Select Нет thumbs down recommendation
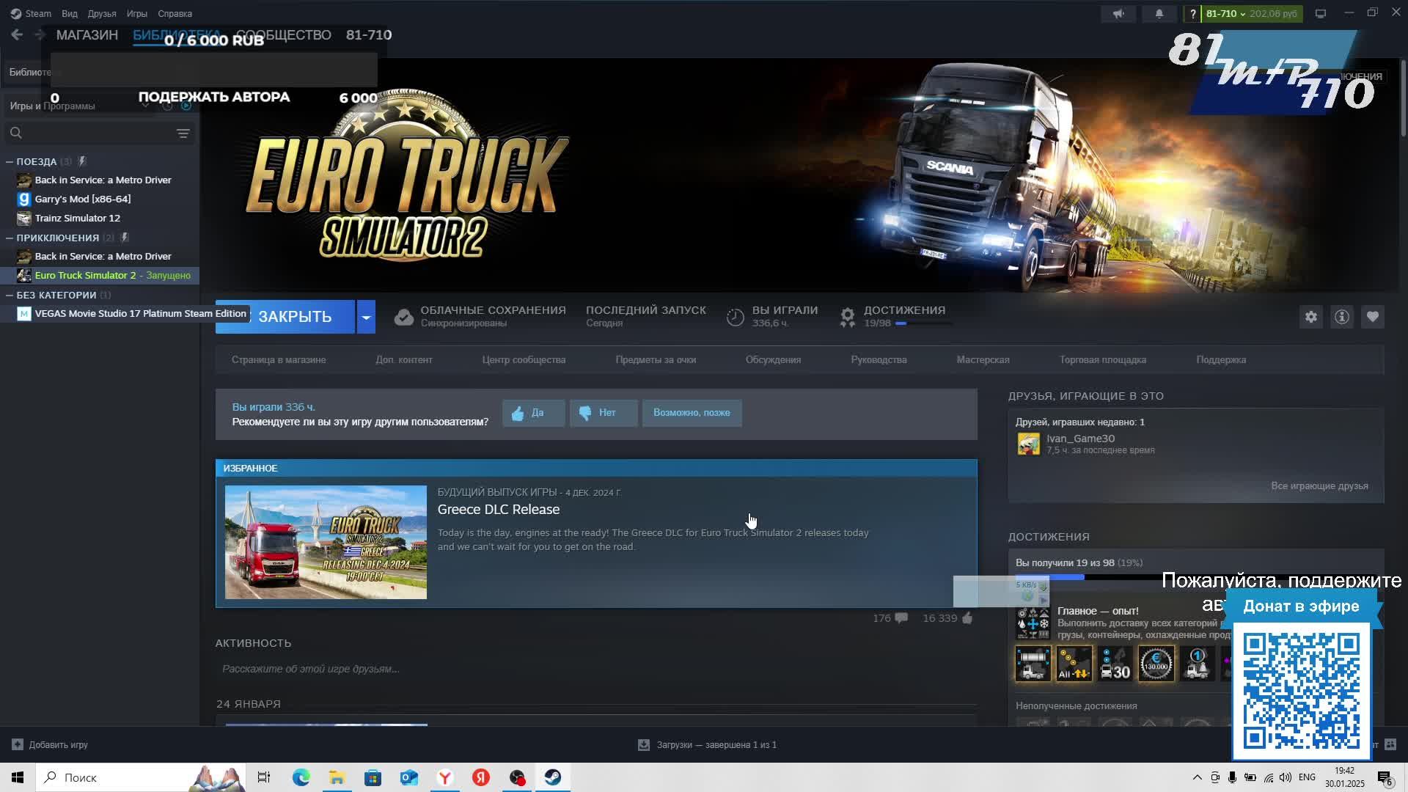 point(603,413)
